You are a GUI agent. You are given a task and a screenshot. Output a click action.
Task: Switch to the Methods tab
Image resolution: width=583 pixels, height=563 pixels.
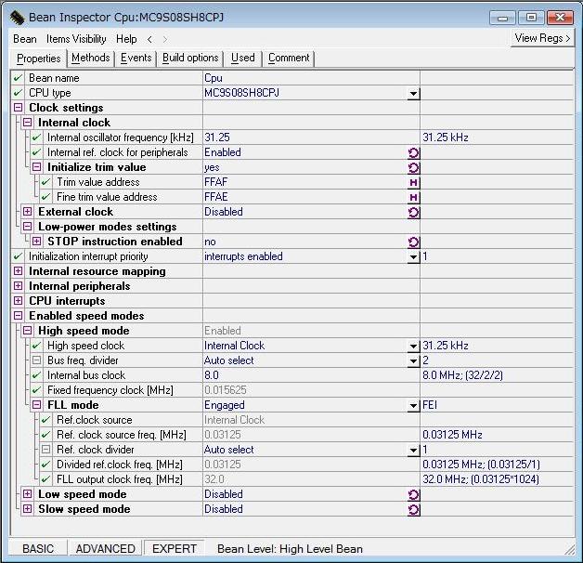(91, 58)
